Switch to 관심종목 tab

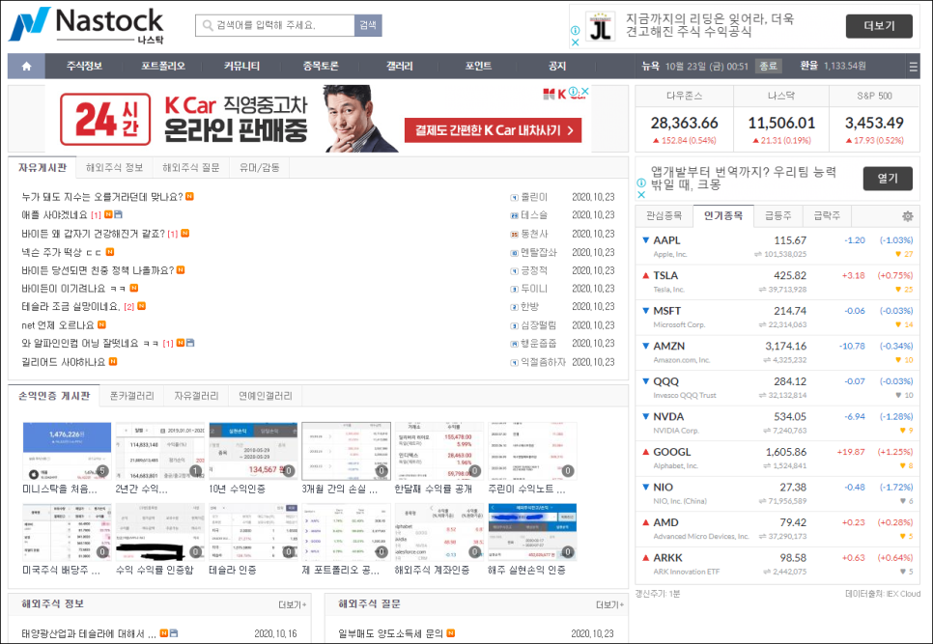(x=664, y=216)
